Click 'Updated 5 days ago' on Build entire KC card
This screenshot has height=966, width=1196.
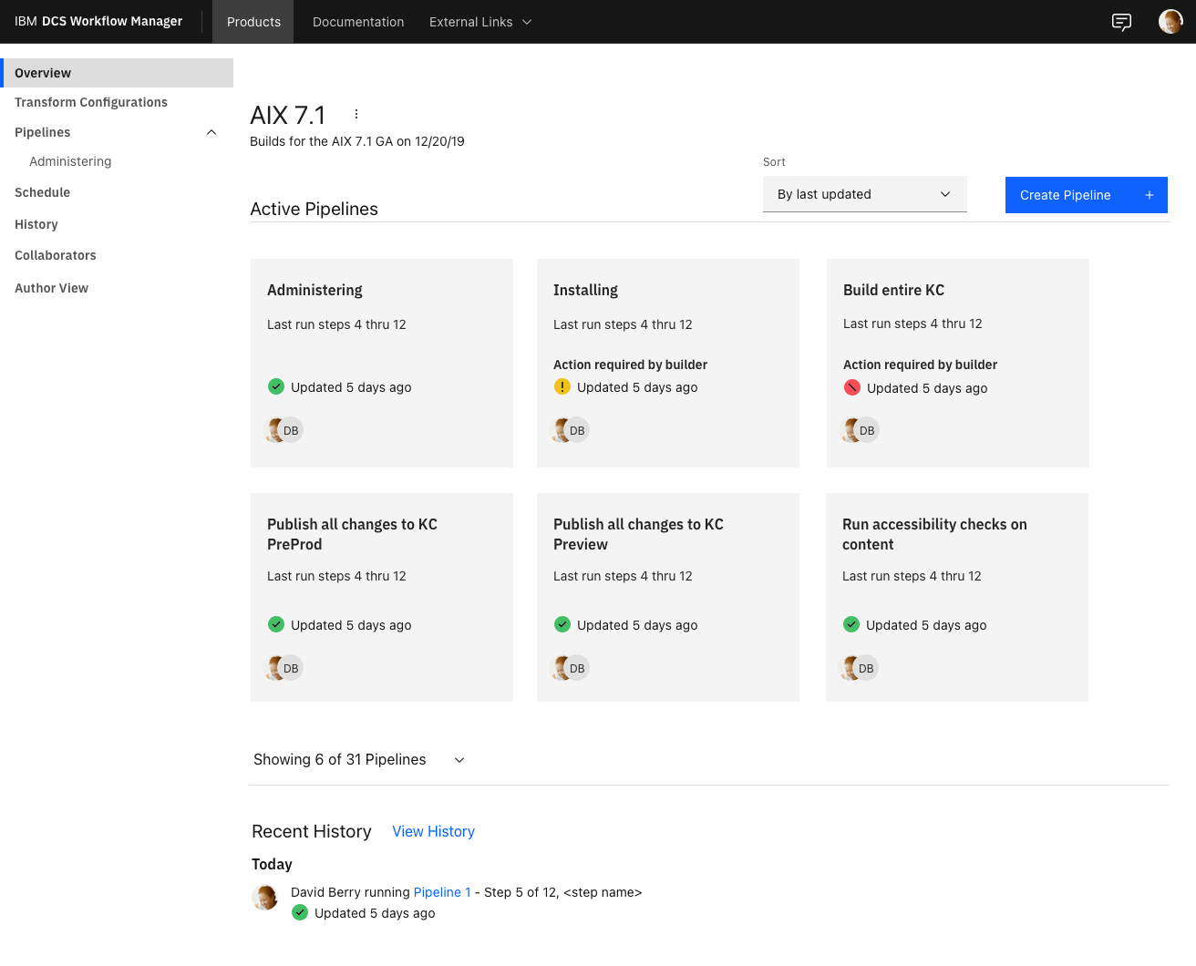click(927, 388)
